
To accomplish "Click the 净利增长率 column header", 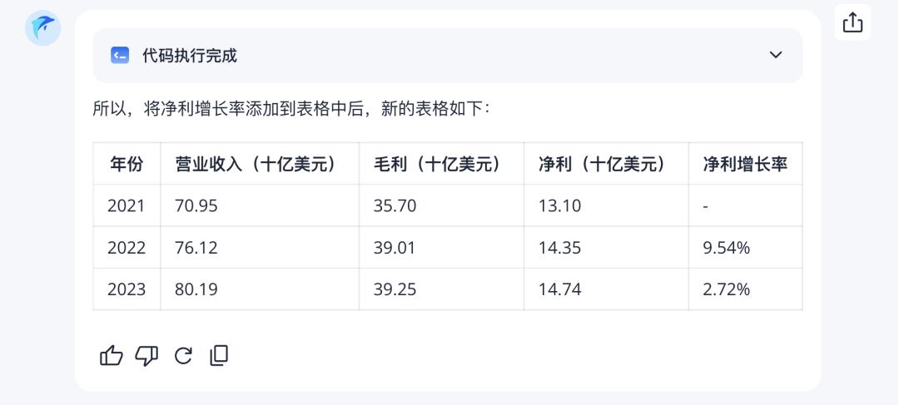I will click(745, 164).
